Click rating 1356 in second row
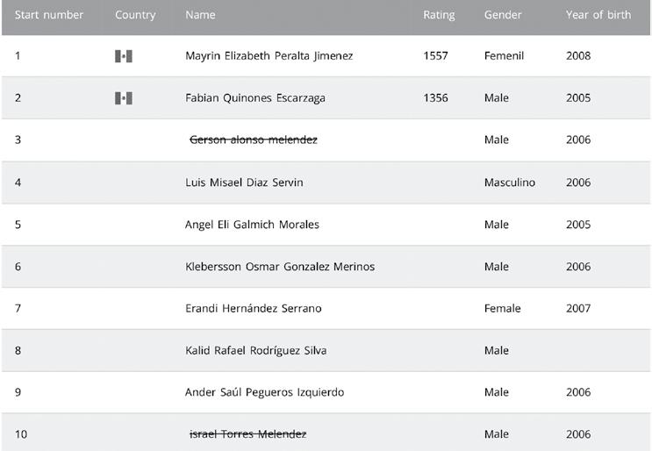 (435, 98)
